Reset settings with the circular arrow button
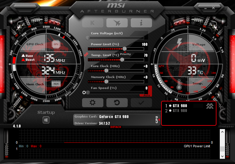The image size is (235, 164). pos(117,103)
